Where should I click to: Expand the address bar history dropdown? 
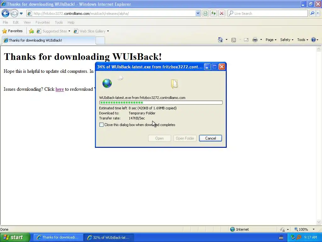click(198, 14)
